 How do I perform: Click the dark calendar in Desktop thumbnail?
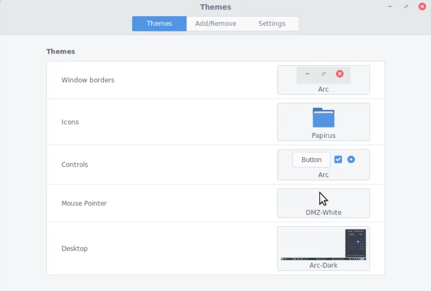point(355,242)
